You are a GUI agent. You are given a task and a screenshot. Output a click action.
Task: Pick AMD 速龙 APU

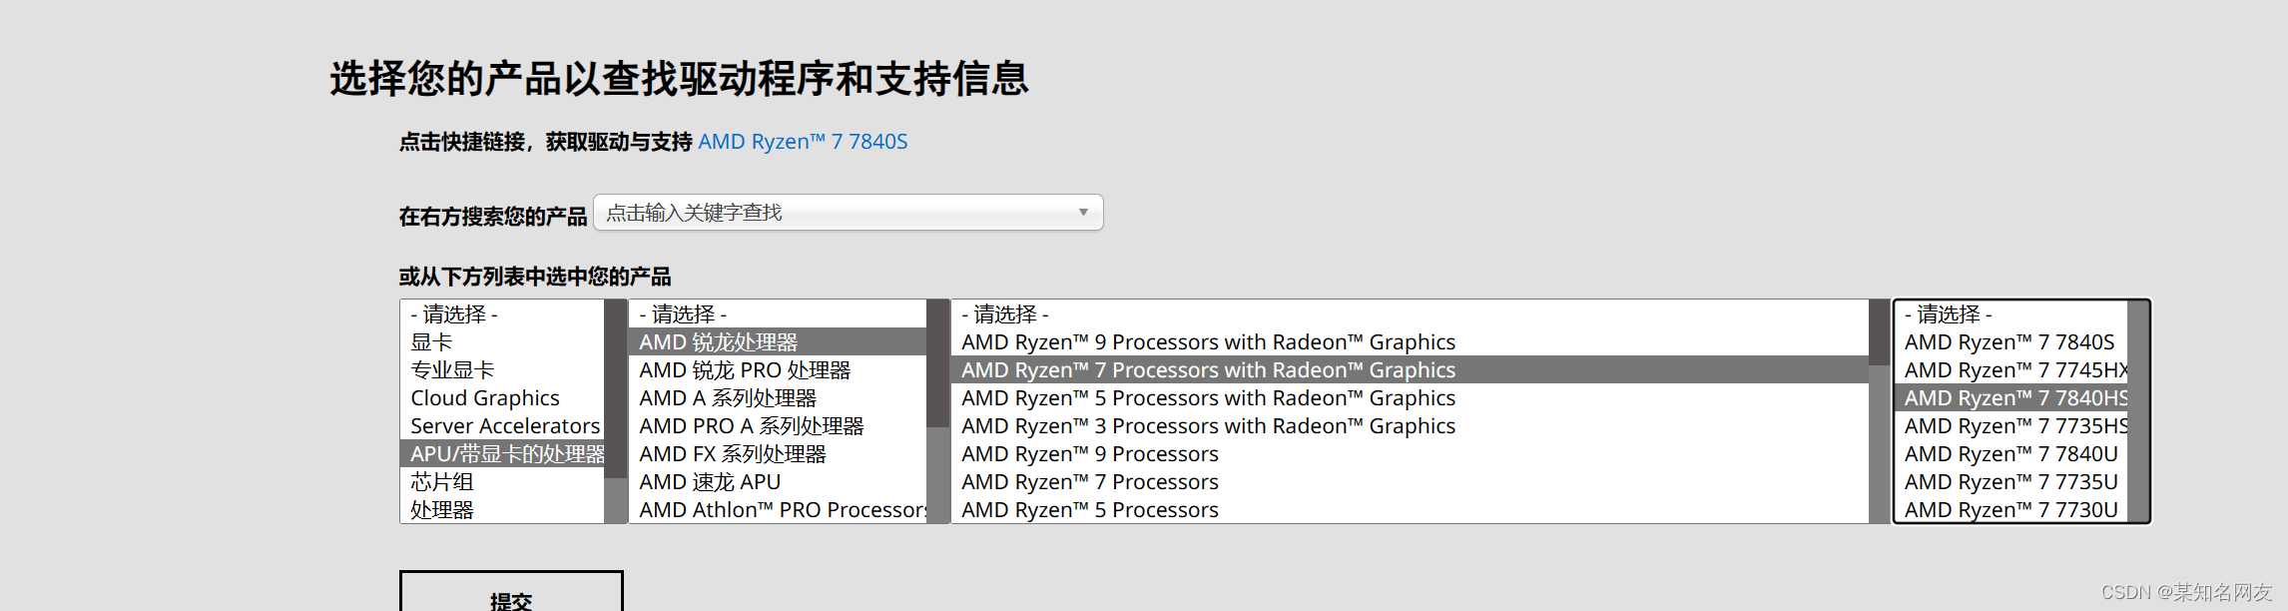pos(778,482)
